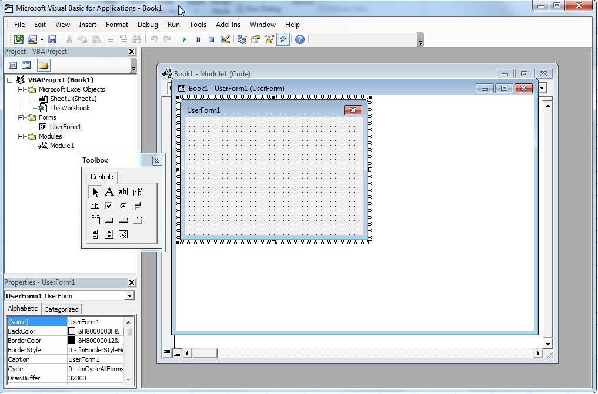Switch to Full Module View in code window
Viewport: 598px width, 394px height.
[x=177, y=353]
